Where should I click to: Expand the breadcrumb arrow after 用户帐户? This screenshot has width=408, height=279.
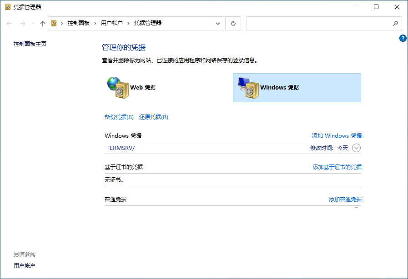click(x=128, y=24)
